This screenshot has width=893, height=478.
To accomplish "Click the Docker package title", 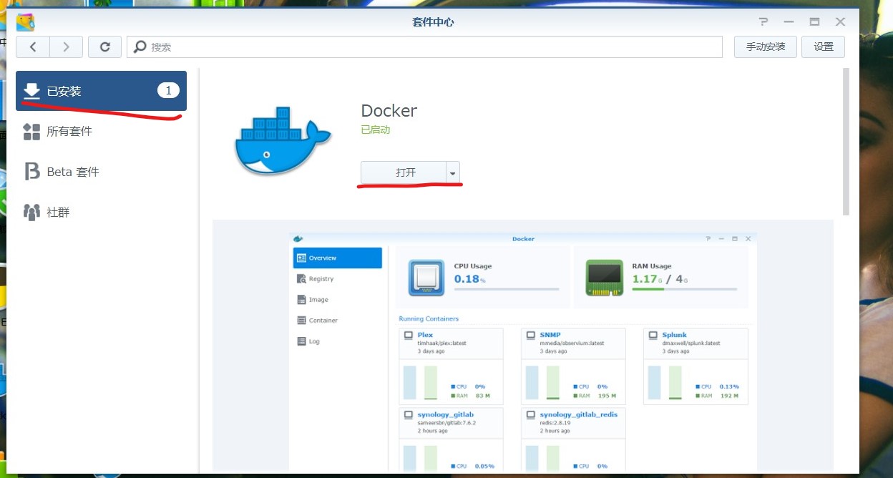I will pos(389,111).
